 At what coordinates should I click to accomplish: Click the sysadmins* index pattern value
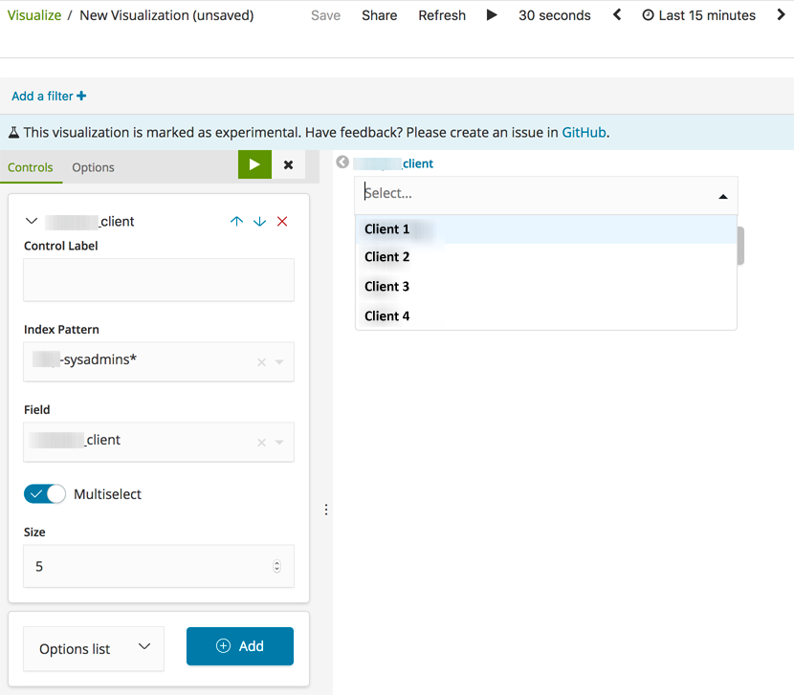[x=84, y=359]
